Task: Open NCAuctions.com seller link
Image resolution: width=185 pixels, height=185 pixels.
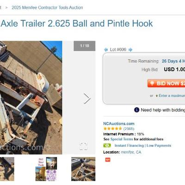Action: (x=119, y=123)
